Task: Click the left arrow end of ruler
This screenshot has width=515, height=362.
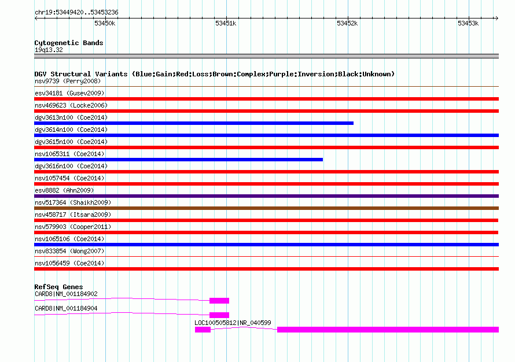Action: coord(36,18)
